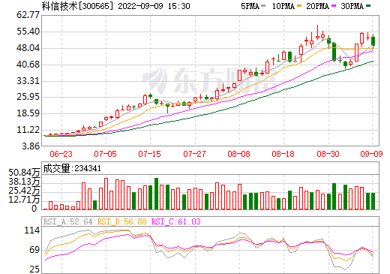Click the 40.68 price axis label
Image resolution: width=390 pixels, height=274 pixels.
(28, 65)
